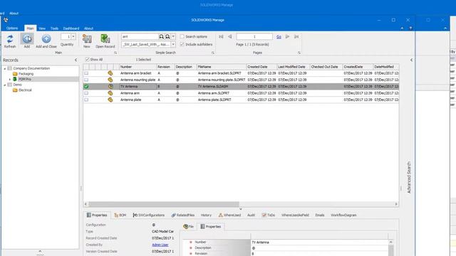The width and height of the screenshot is (456, 256).
Task: Open the help question mark icon
Action: pyautogui.click(x=410, y=28)
